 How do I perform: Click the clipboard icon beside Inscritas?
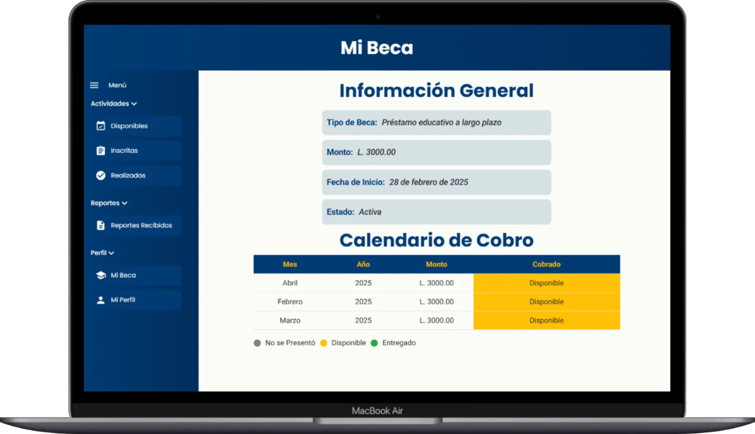(x=101, y=151)
